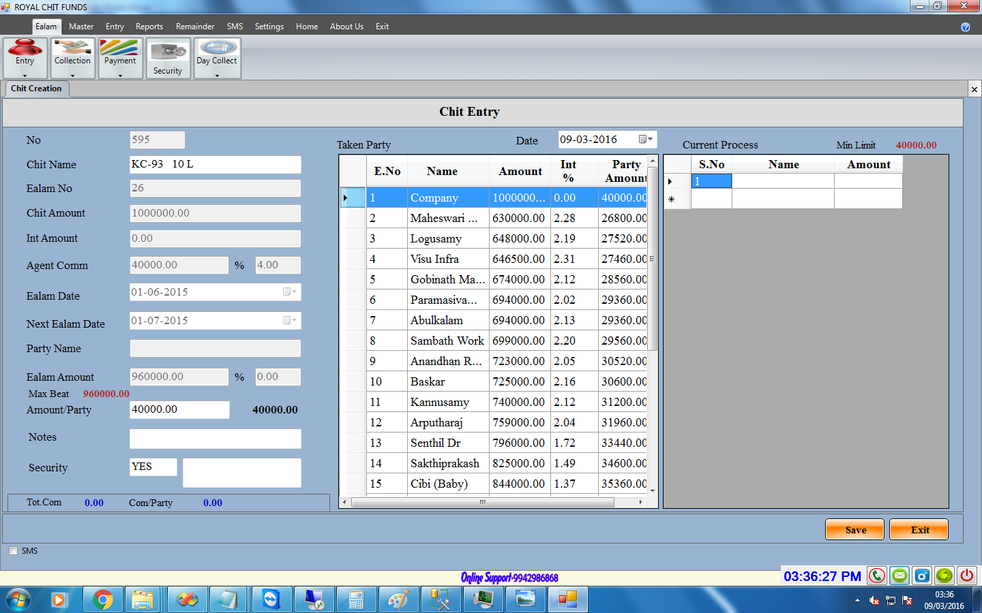Select the Visu Infra row
This screenshot has height=613, width=982.
coord(494,259)
